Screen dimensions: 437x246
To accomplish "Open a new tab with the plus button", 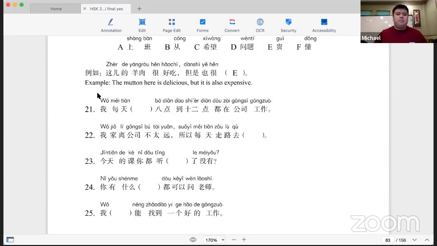I will click(x=139, y=9).
